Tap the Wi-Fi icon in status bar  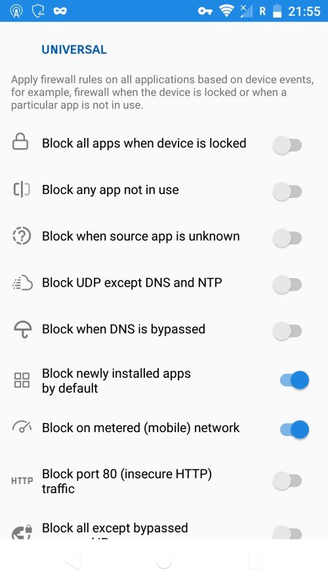tap(226, 10)
